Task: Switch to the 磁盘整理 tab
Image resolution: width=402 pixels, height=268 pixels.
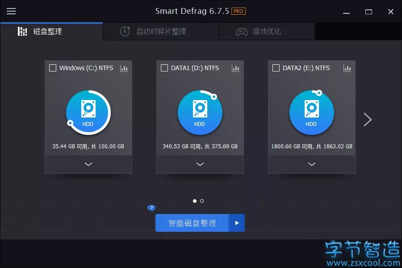Action: [51, 31]
